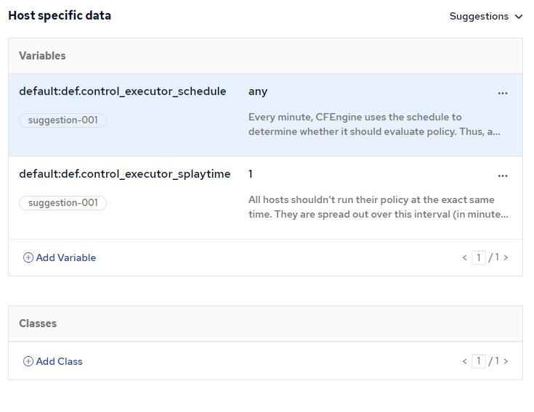The width and height of the screenshot is (534, 412).
Task: Click suggestion-001 tag under control_executor_splaytime
Action: pos(63,203)
